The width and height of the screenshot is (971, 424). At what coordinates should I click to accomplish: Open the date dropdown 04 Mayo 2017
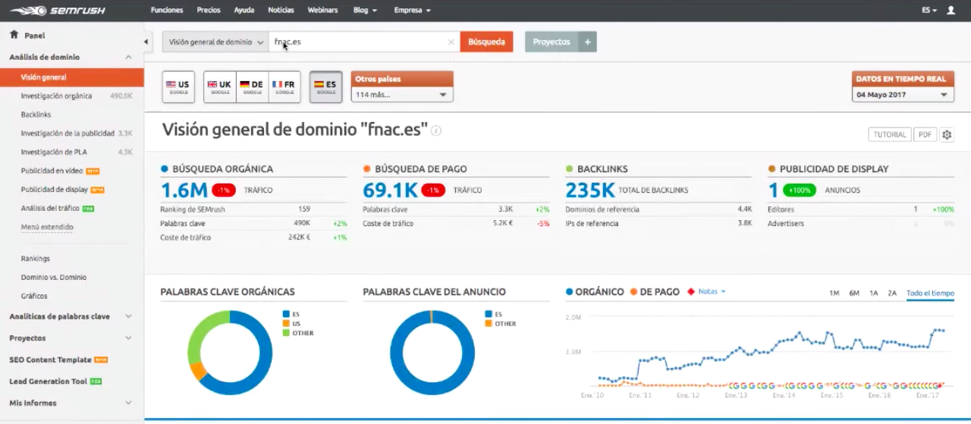[902, 95]
